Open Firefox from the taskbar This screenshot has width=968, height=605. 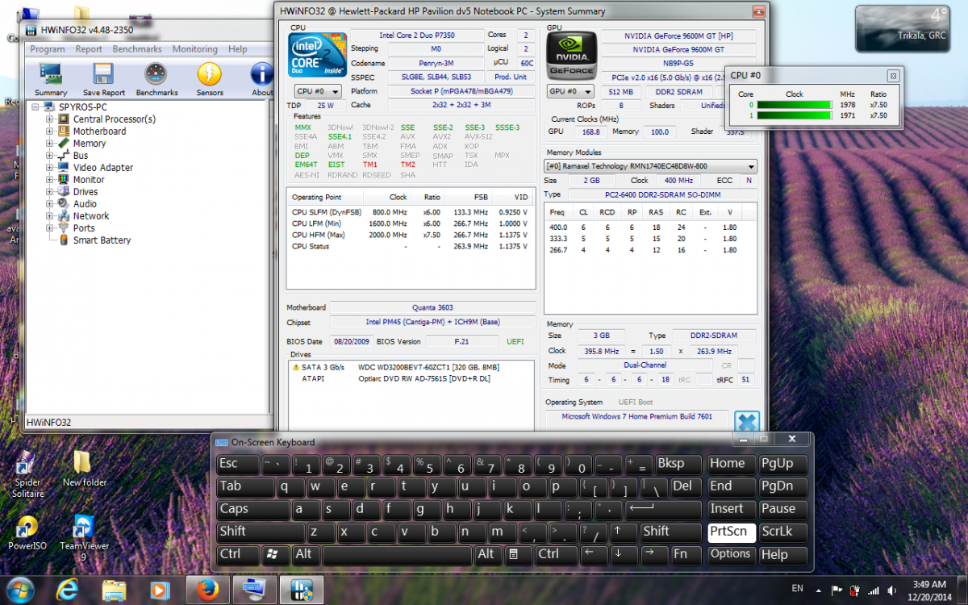point(206,590)
